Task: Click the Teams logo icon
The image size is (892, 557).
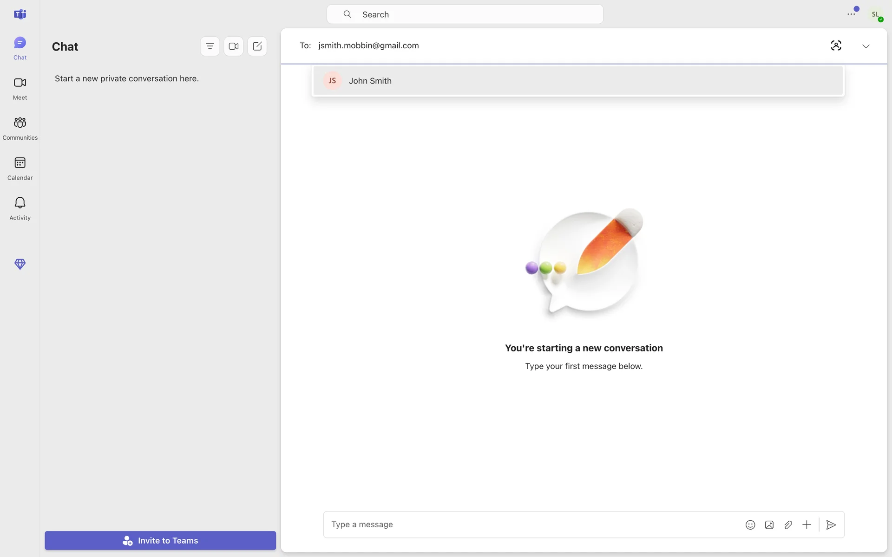Action: pyautogui.click(x=20, y=14)
